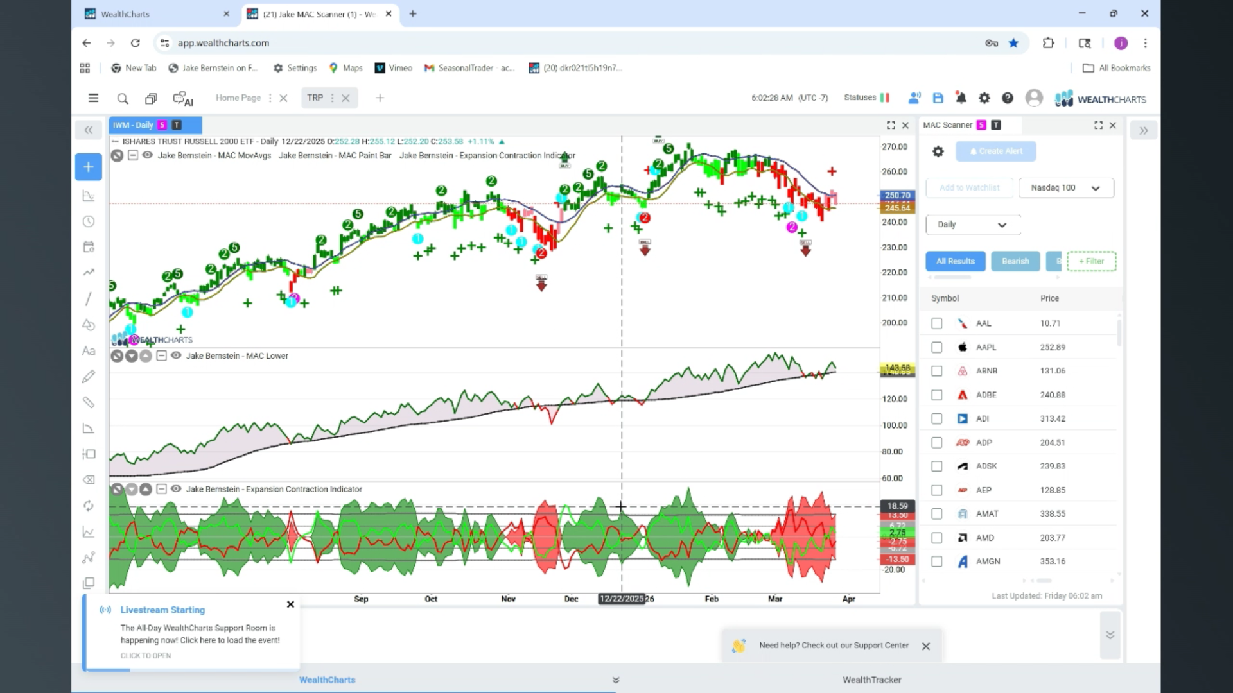Click the Create Alert button
This screenshot has height=693, width=1233.
tap(996, 151)
